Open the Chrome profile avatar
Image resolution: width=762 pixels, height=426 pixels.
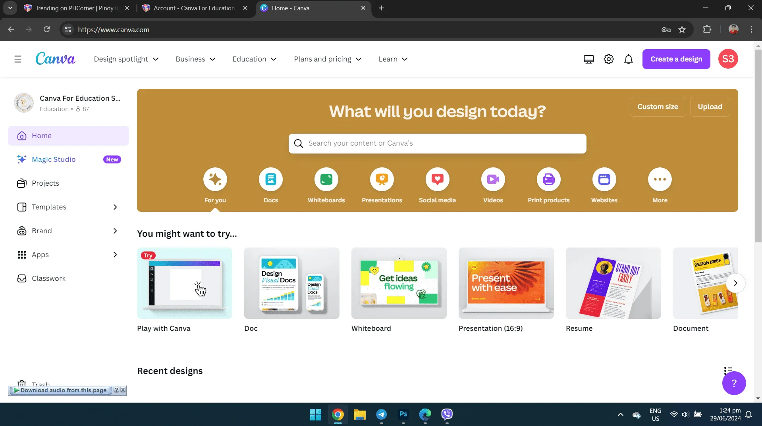tap(733, 29)
